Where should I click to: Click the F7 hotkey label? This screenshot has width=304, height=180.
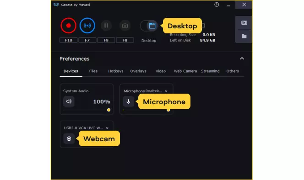tap(87, 40)
